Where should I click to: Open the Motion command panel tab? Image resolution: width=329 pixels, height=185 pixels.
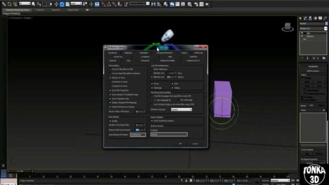point(315,18)
